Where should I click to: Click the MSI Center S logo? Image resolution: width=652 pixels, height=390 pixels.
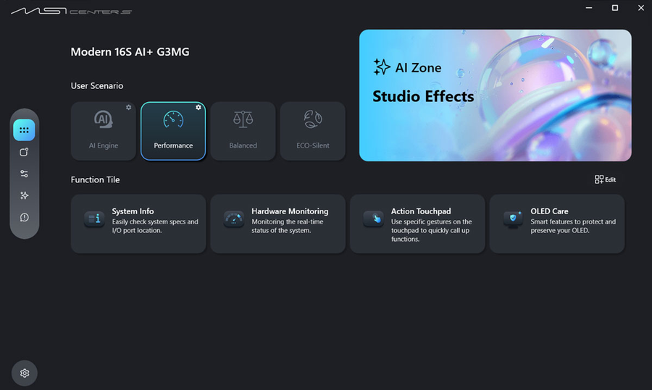[x=71, y=11]
